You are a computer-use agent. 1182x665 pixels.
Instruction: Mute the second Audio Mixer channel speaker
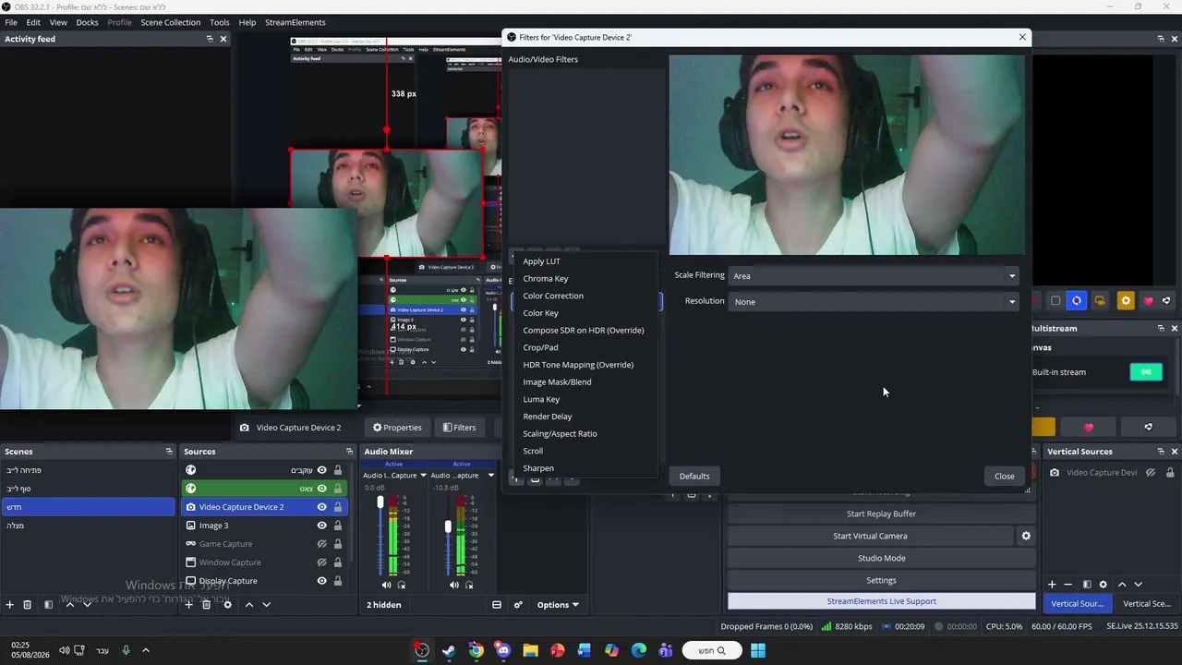453,585
